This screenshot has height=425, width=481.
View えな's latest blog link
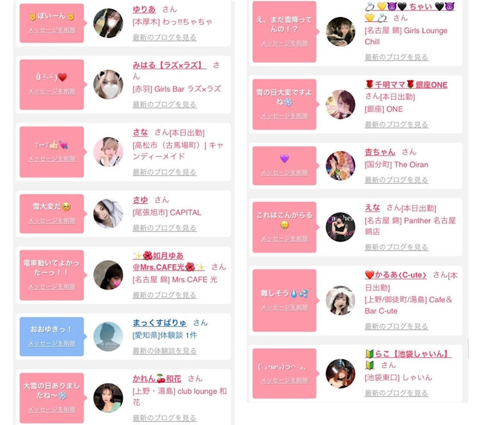pos(396,247)
